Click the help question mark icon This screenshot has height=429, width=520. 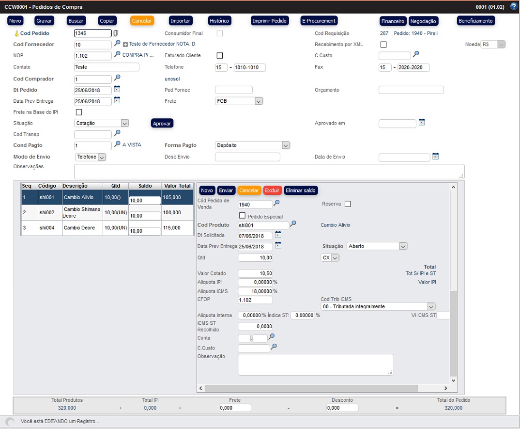click(x=514, y=7)
